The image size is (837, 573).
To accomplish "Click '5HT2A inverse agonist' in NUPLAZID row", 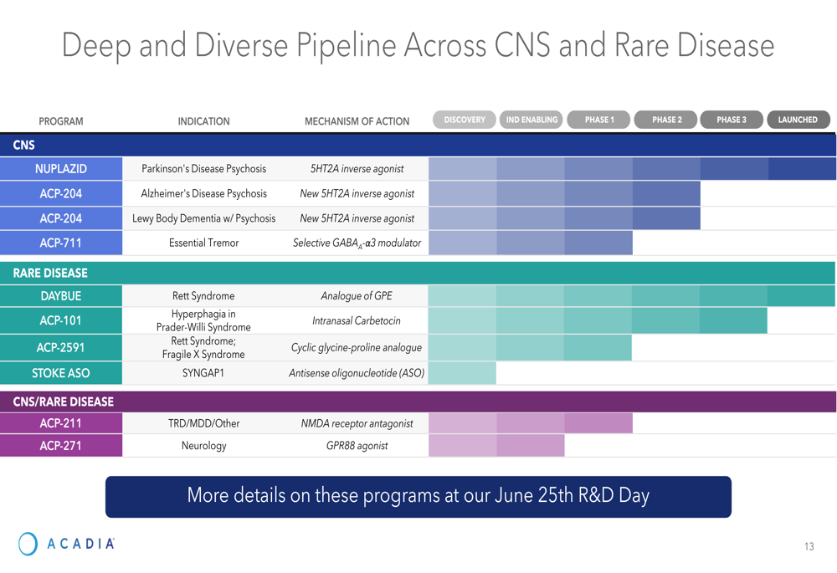I will 357,169.
